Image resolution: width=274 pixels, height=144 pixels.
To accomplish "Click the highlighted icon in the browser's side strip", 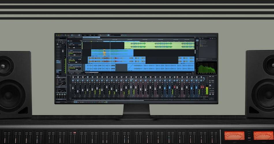I will click(197, 40).
